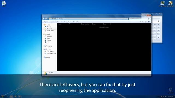Image resolution: width=175 pixels, height=98 pixels.
Task: Toggle the preview pane icon
Action: [x=145, y=22]
